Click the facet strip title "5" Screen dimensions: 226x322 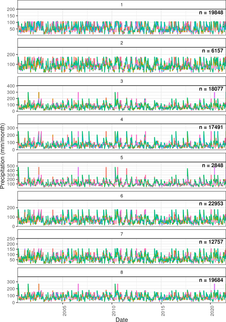[x=122, y=157]
